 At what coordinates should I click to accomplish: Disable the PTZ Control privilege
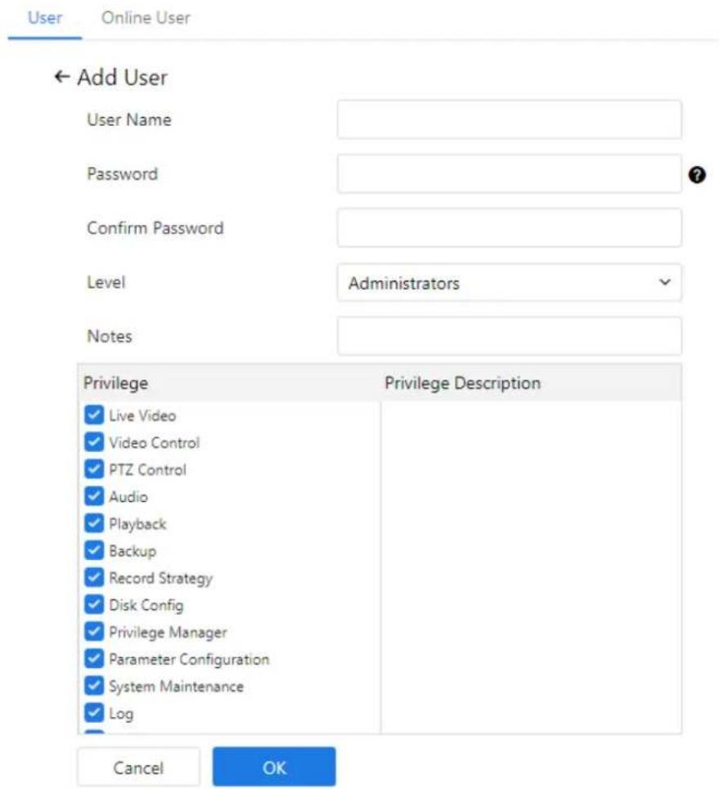click(x=94, y=469)
